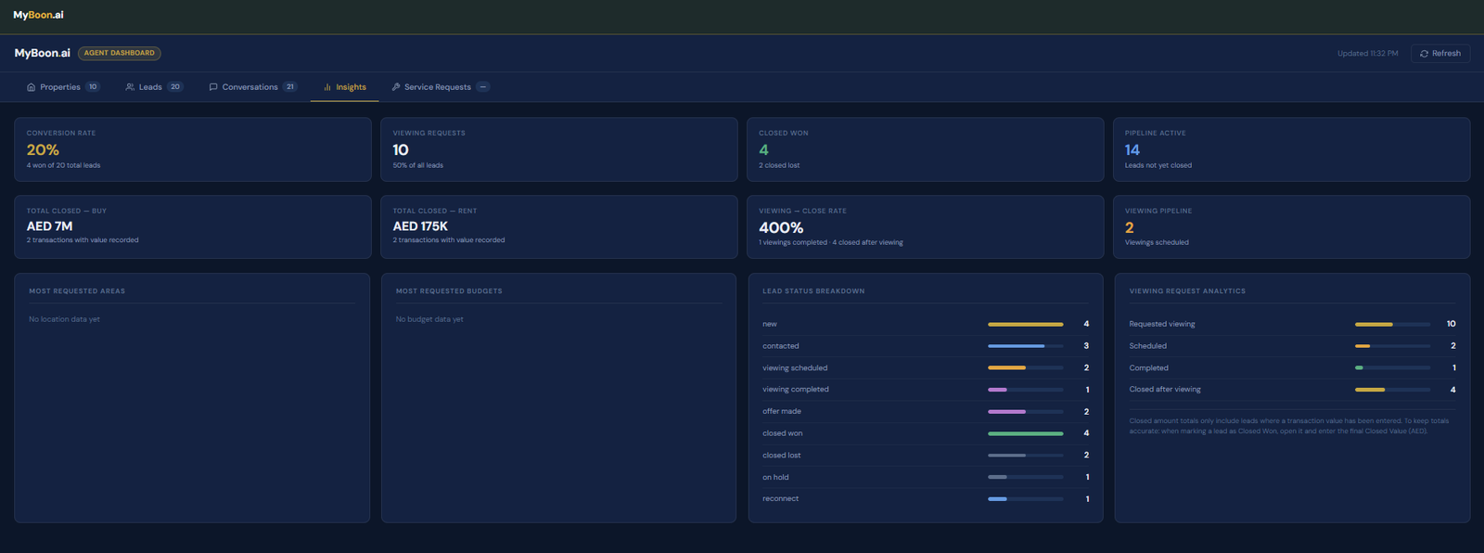Click the Properties count badge 10
Screen dimensions: 1484x553
click(93, 87)
